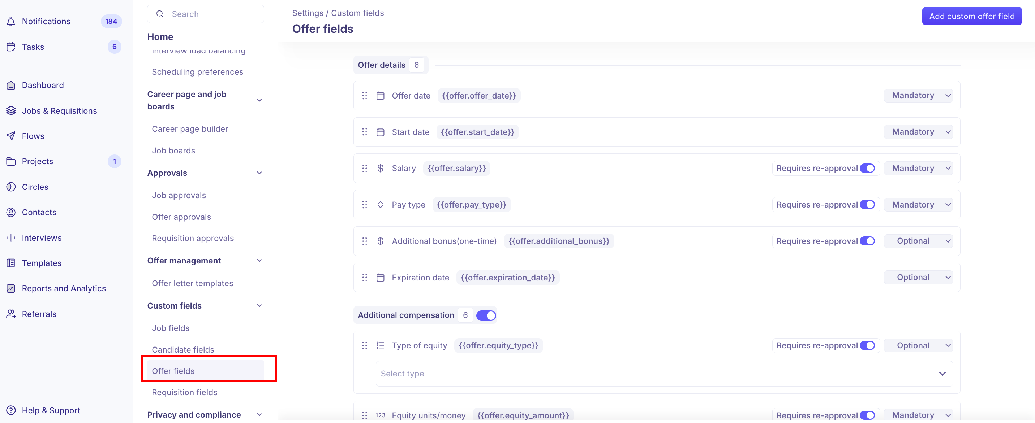The height and width of the screenshot is (423, 1035).
Task: Go to Requisition fields settings
Action: (184, 392)
